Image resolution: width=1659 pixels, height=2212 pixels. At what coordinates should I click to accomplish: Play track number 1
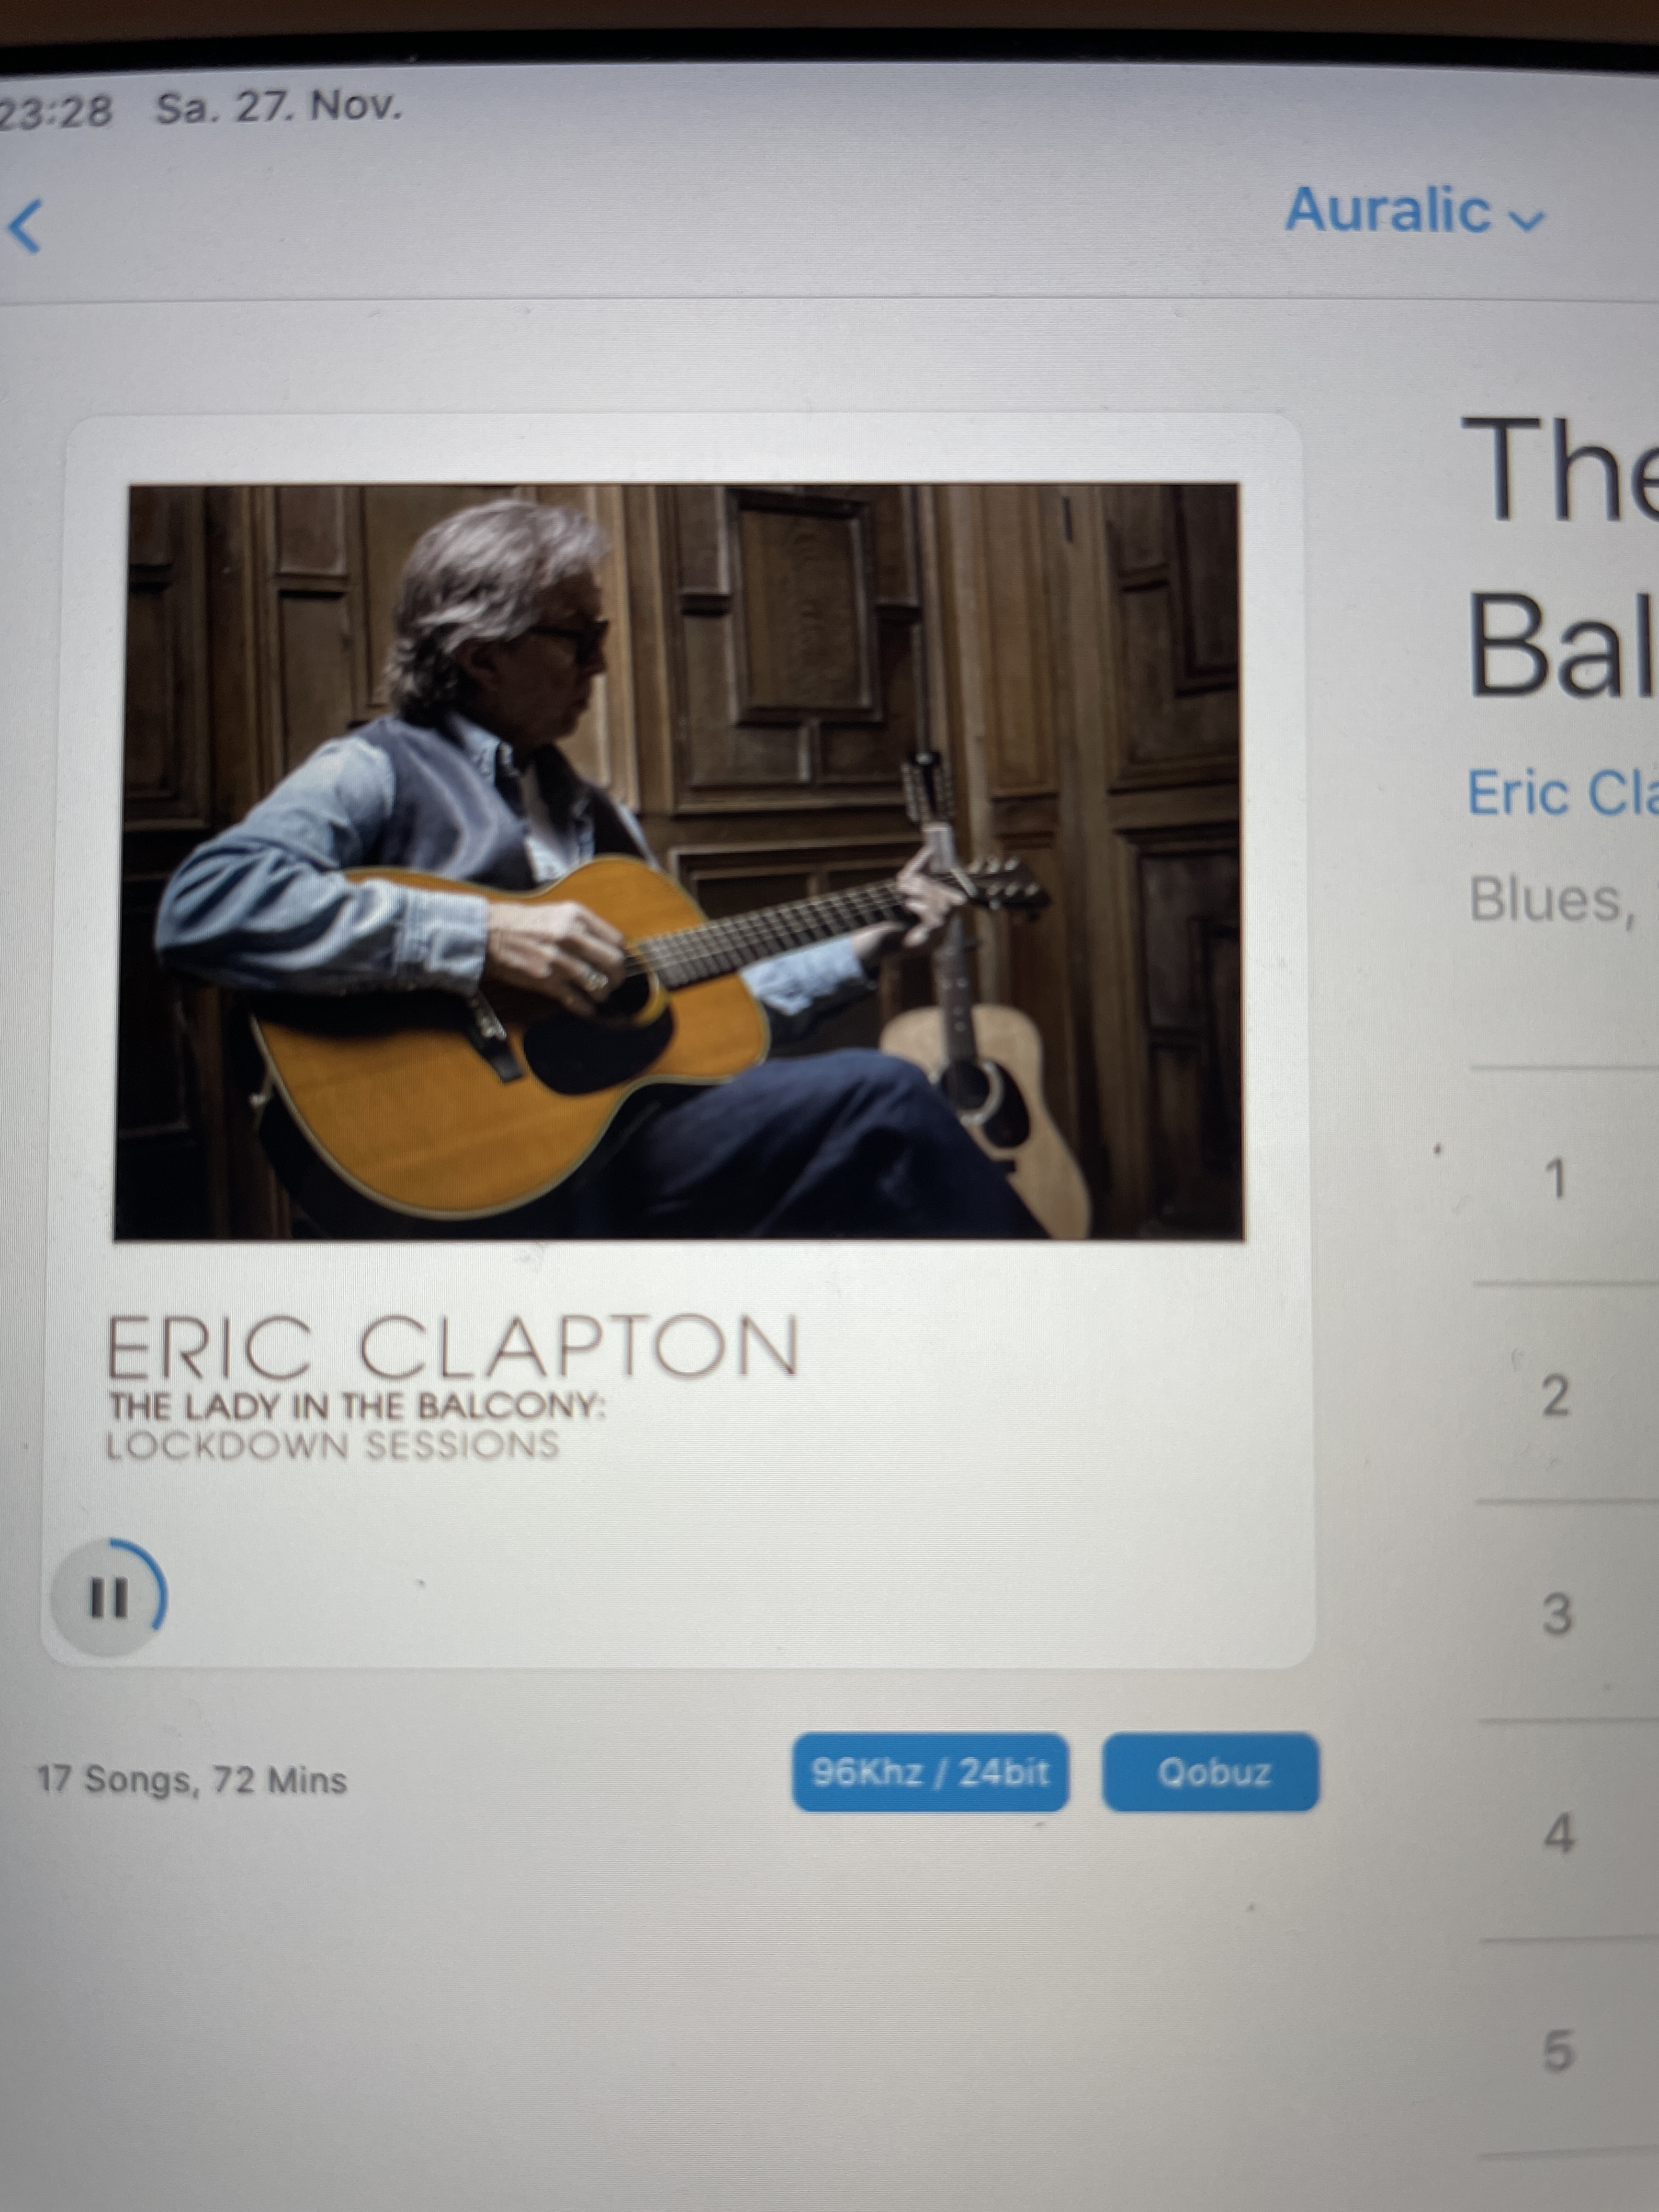tap(1555, 1179)
